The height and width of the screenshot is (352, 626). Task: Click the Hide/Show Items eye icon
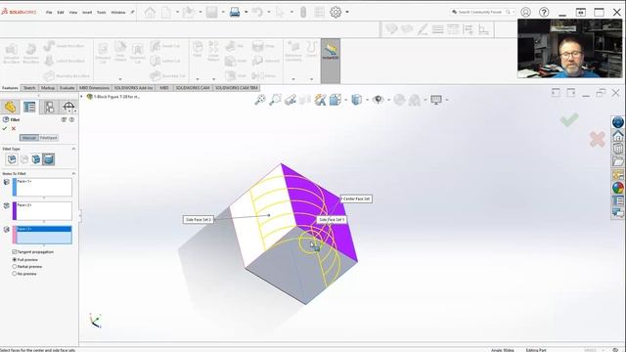378,100
